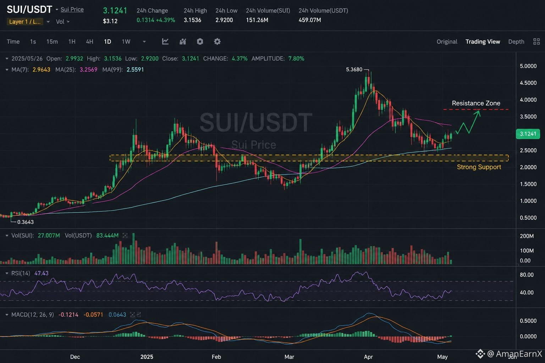Click the AMPLITUDE value 7.80%
The width and height of the screenshot is (545, 363).
click(x=296, y=58)
